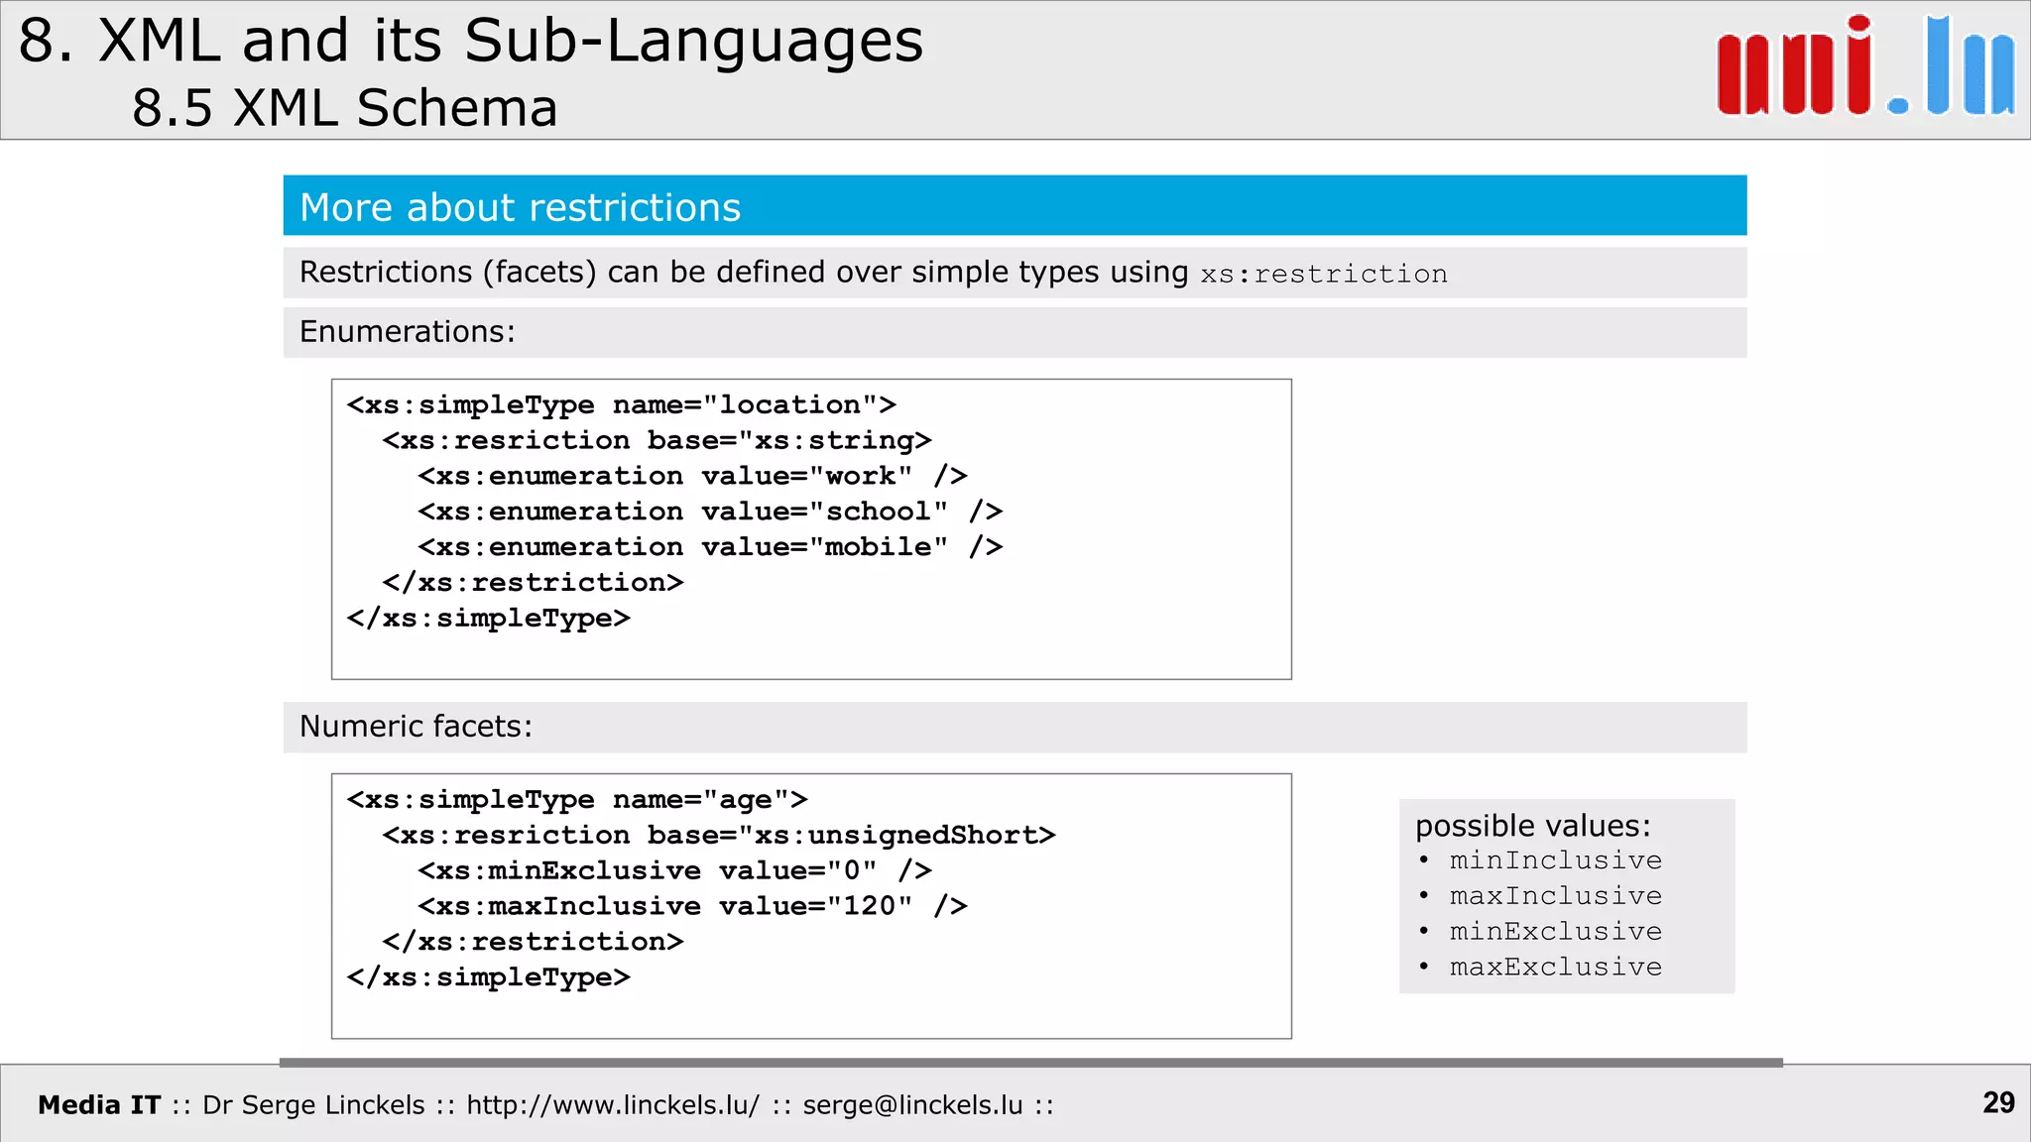The image size is (2031, 1142).
Task: Click the line 'xs:simpleType name="age"'
Action: [577, 799]
